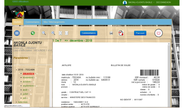Click the plus icon beside juin
Screen dimensions: 183x111
coord(30,98)
